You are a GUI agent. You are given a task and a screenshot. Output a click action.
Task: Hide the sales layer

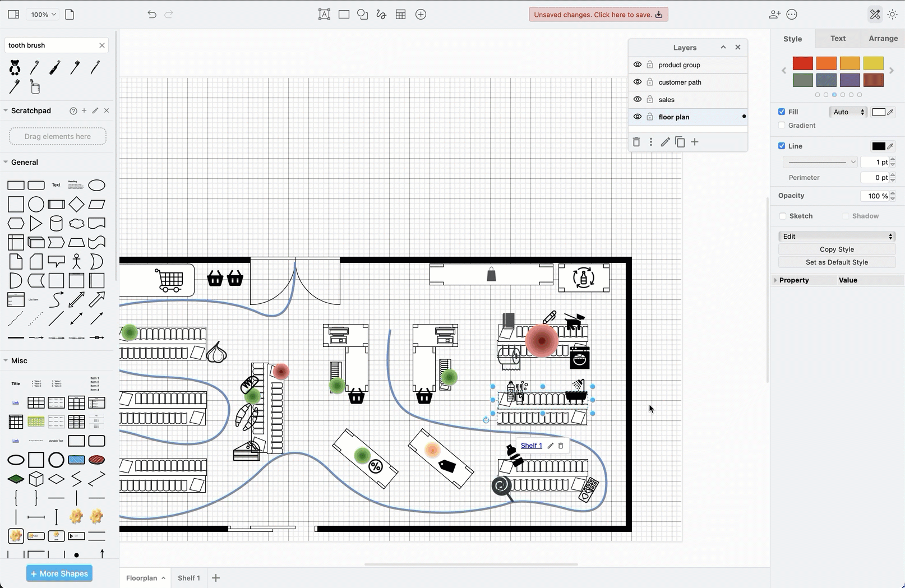637,99
